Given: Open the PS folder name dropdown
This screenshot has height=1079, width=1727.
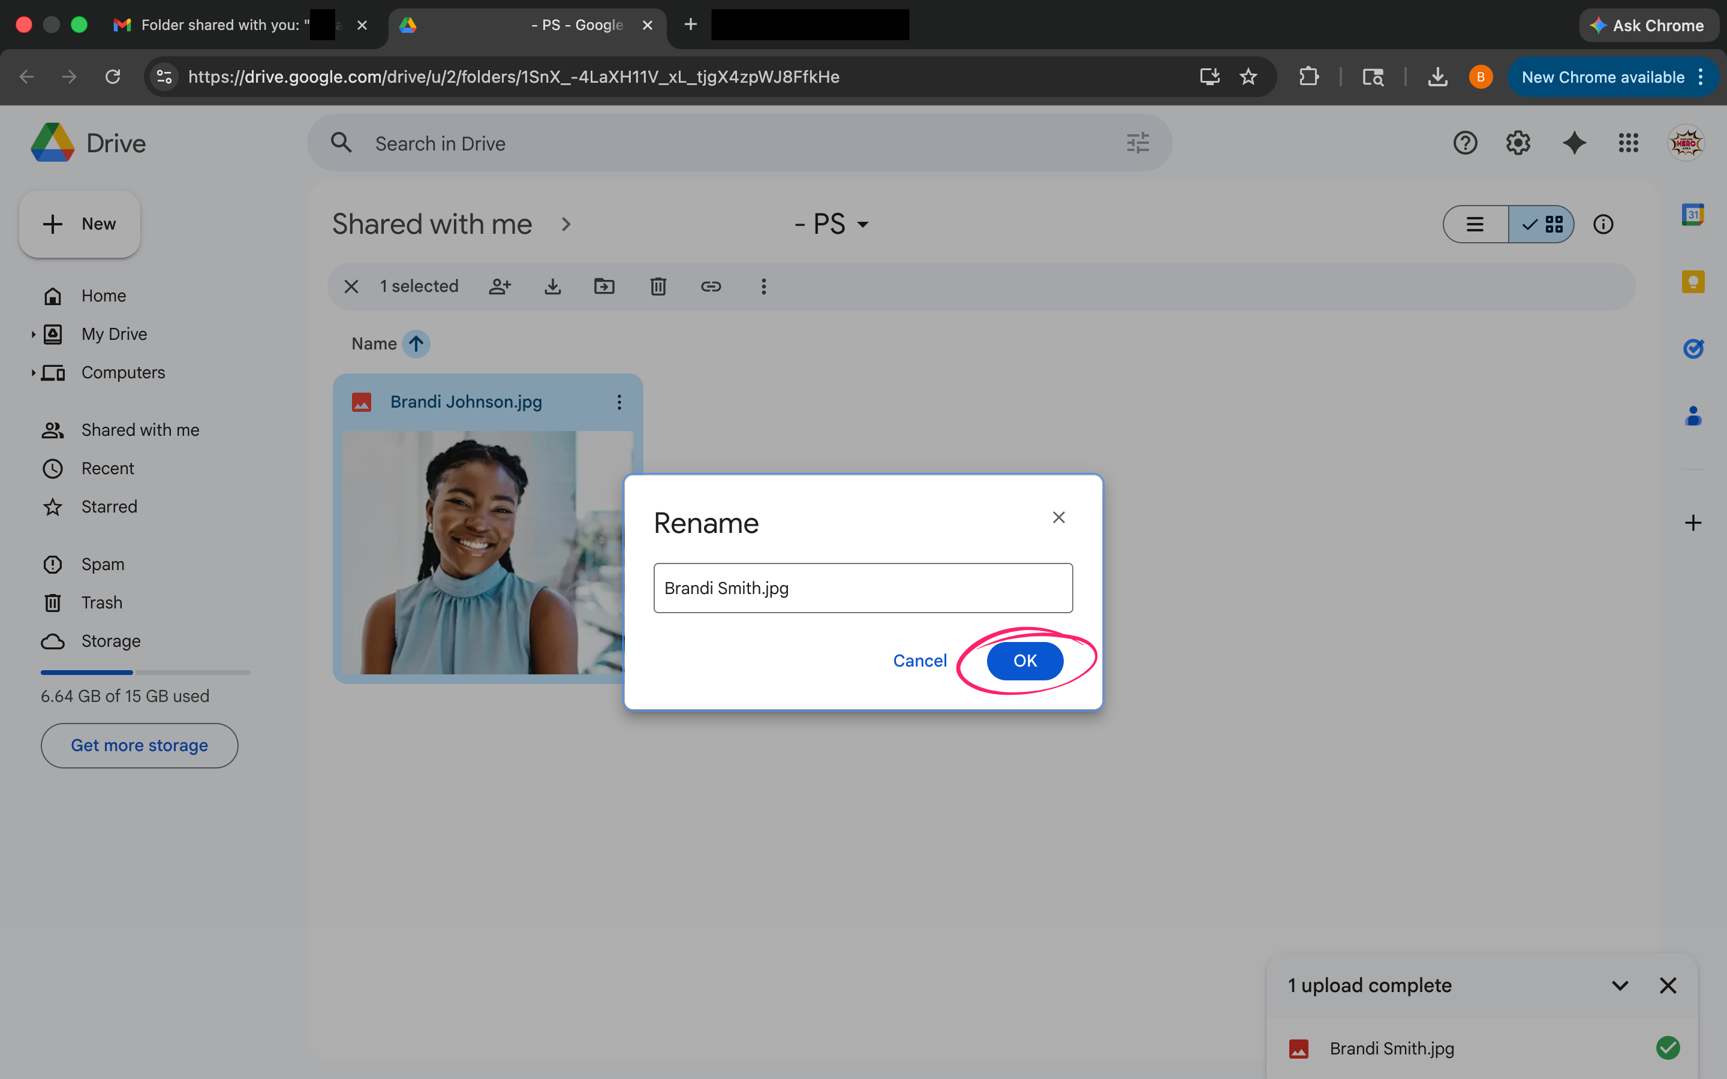Looking at the screenshot, I should click(x=862, y=225).
